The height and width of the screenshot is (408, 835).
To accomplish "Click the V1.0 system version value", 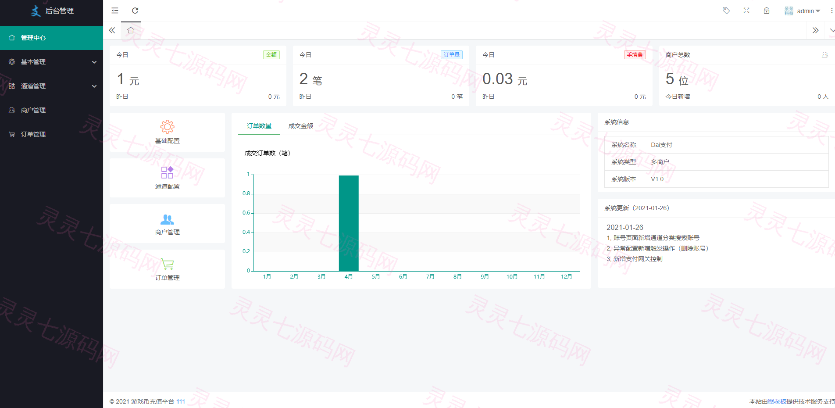I will click(x=657, y=179).
